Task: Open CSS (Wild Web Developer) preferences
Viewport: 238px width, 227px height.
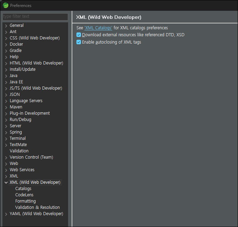Action: tap(35, 38)
